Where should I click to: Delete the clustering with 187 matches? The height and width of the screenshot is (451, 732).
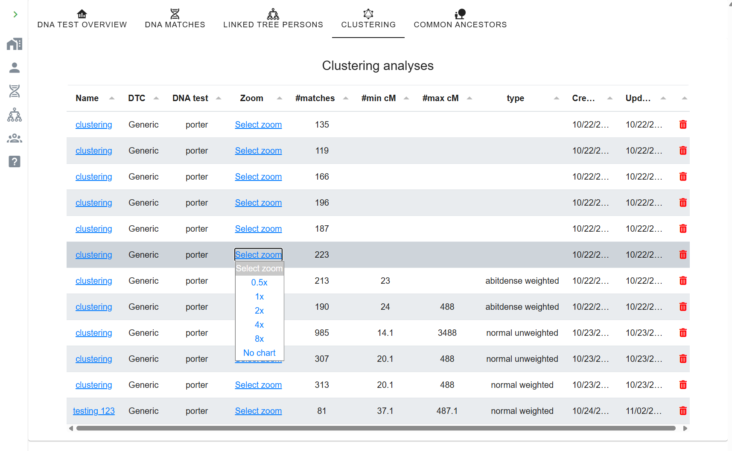tap(683, 229)
